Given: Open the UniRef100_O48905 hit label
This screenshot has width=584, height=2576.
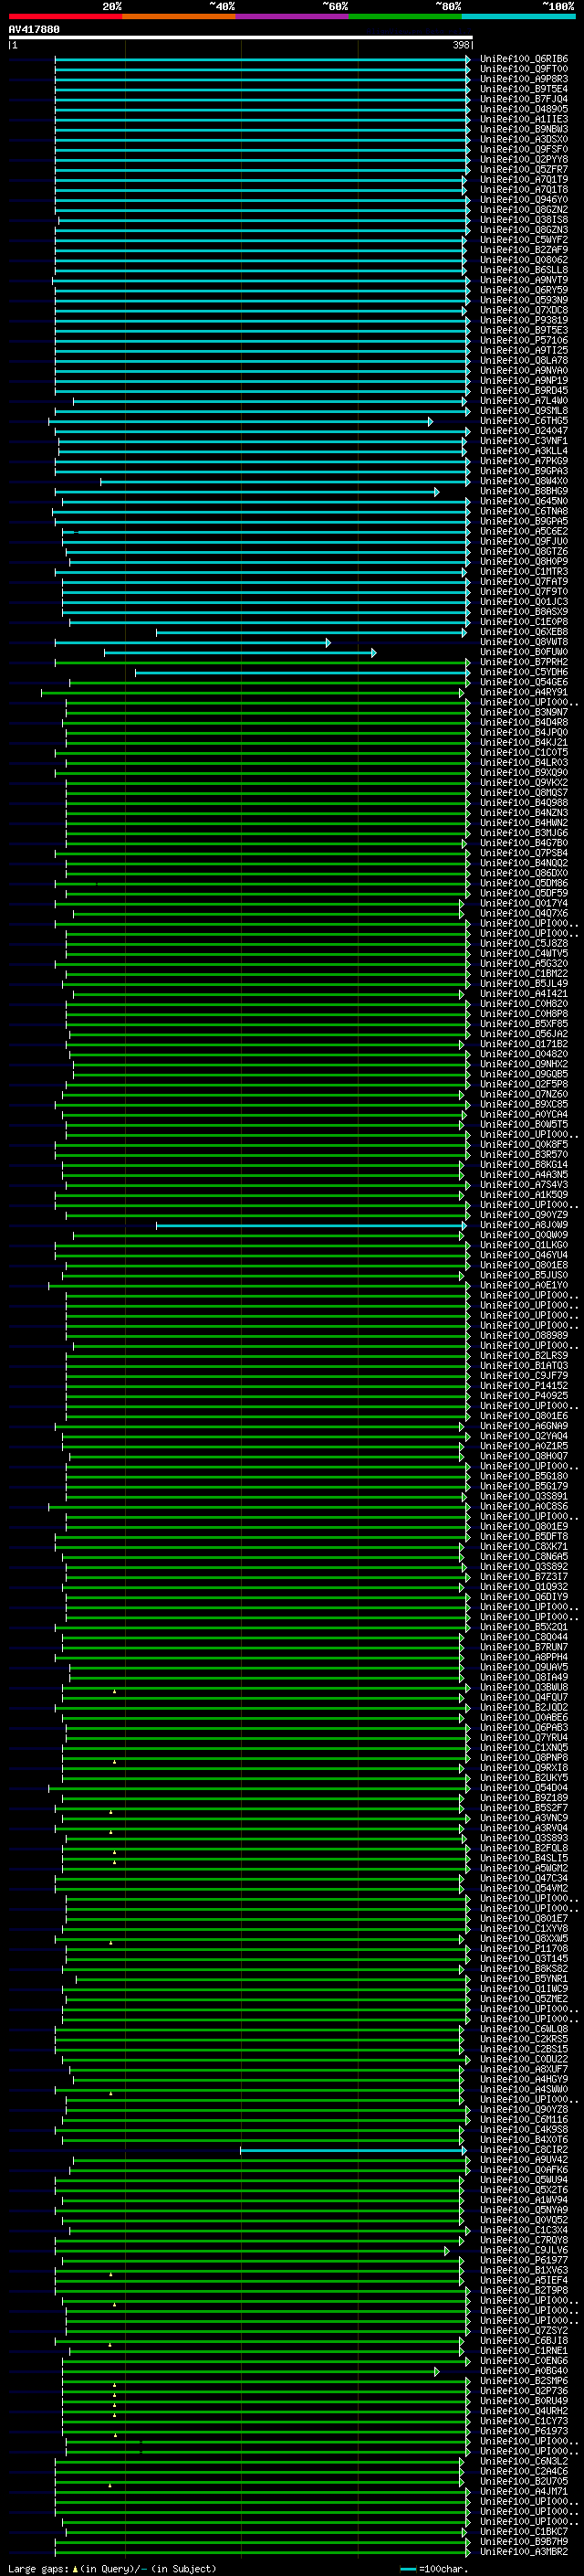Looking at the screenshot, I should [x=523, y=109].
